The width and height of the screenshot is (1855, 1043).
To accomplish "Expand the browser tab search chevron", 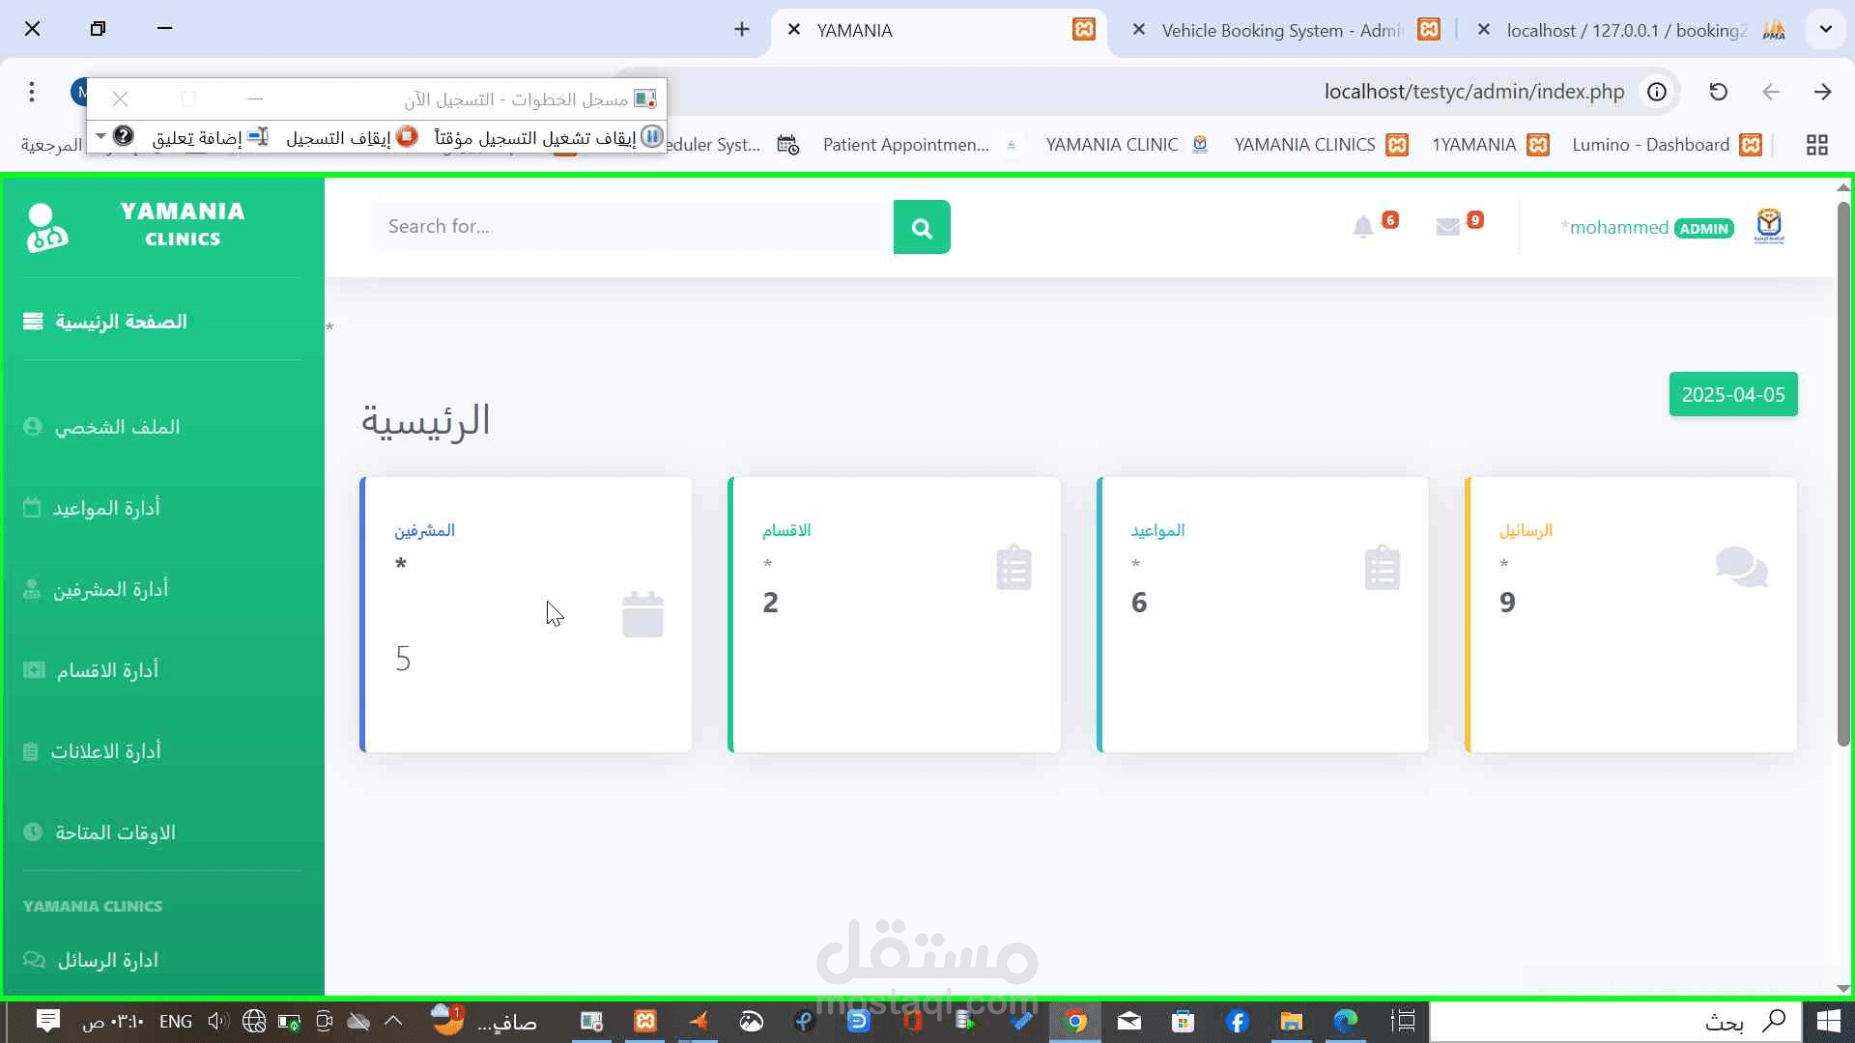I will pos(1825,29).
